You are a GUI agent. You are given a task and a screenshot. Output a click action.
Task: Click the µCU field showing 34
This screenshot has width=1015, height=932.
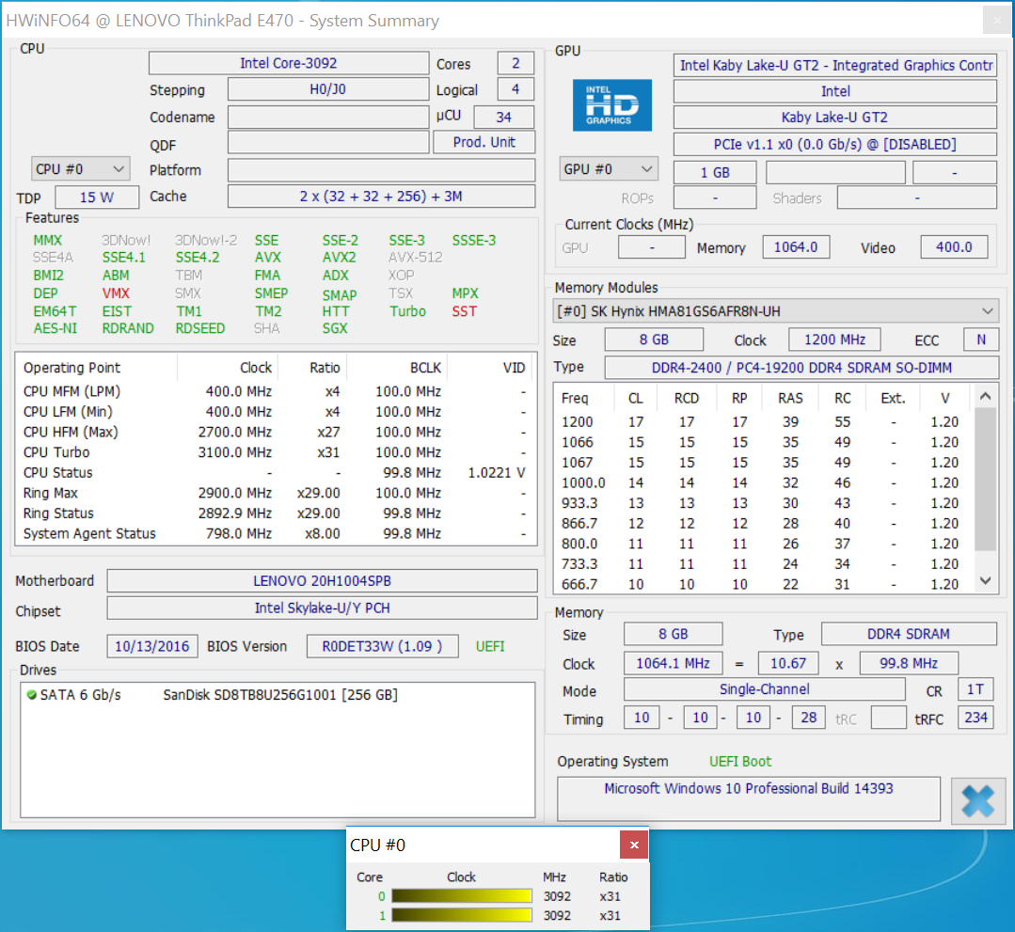tap(504, 118)
